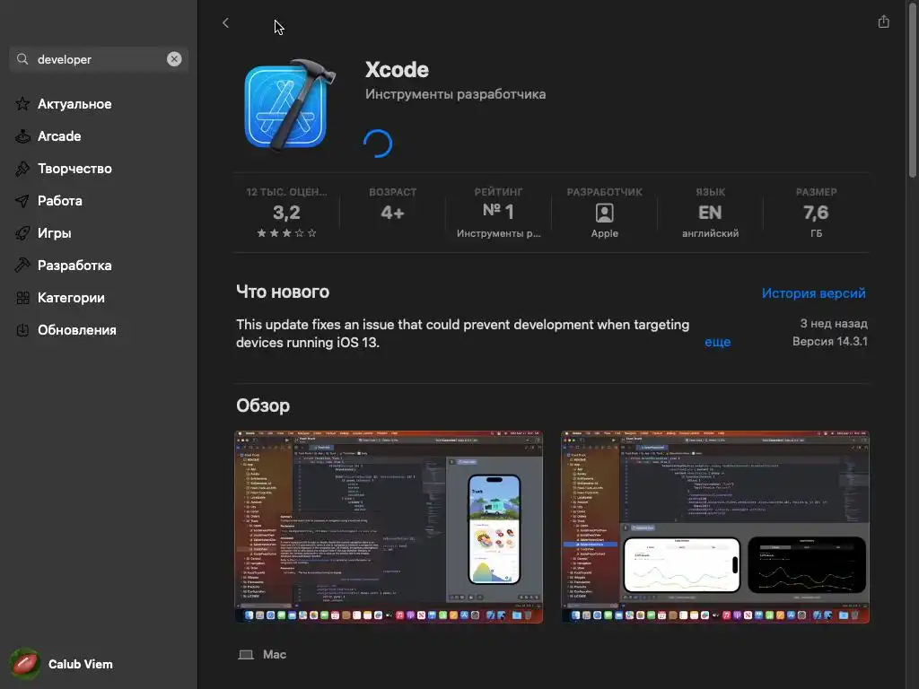
Task: Click the Обзор heading
Action: 263,406
